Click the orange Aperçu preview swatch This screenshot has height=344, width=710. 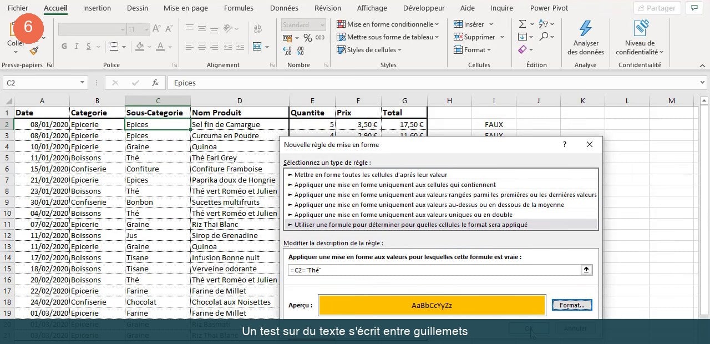(x=432, y=305)
